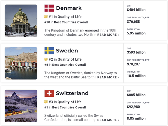168x126 pixels.
Task: Open the Denmark country title link
Action: pyautogui.click(x=69, y=8)
